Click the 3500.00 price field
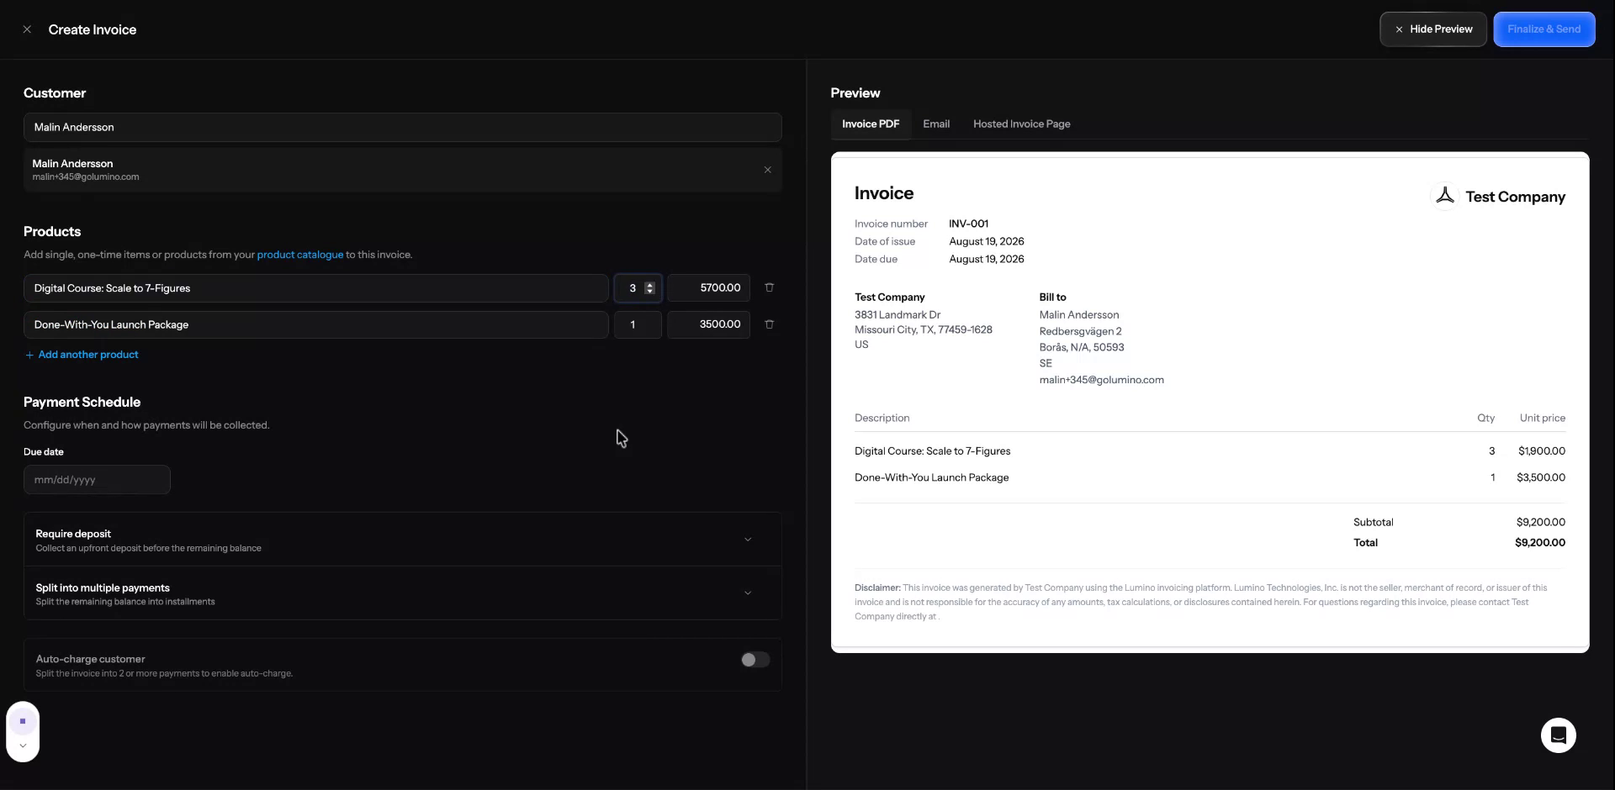The height and width of the screenshot is (790, 1615). (x=708, y=324)
